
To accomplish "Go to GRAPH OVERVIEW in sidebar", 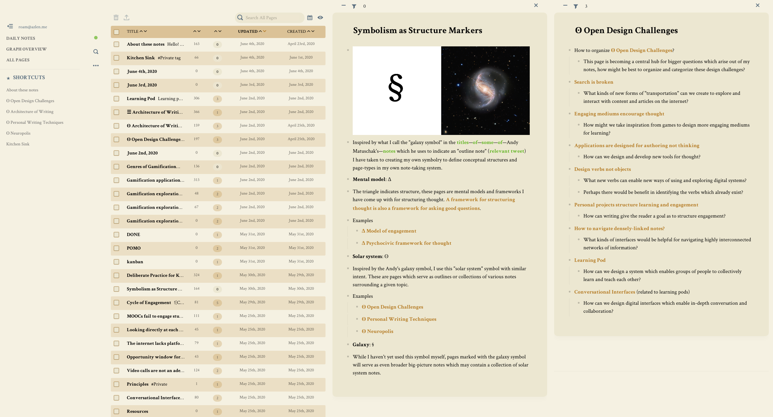I will (26, 49).
